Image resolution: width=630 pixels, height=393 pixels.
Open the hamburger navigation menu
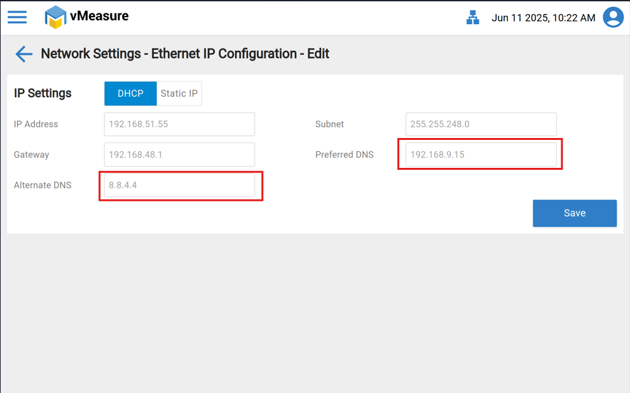(x=17, y=17)
